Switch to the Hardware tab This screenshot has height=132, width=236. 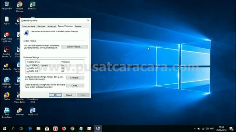[x=41, y=26]
